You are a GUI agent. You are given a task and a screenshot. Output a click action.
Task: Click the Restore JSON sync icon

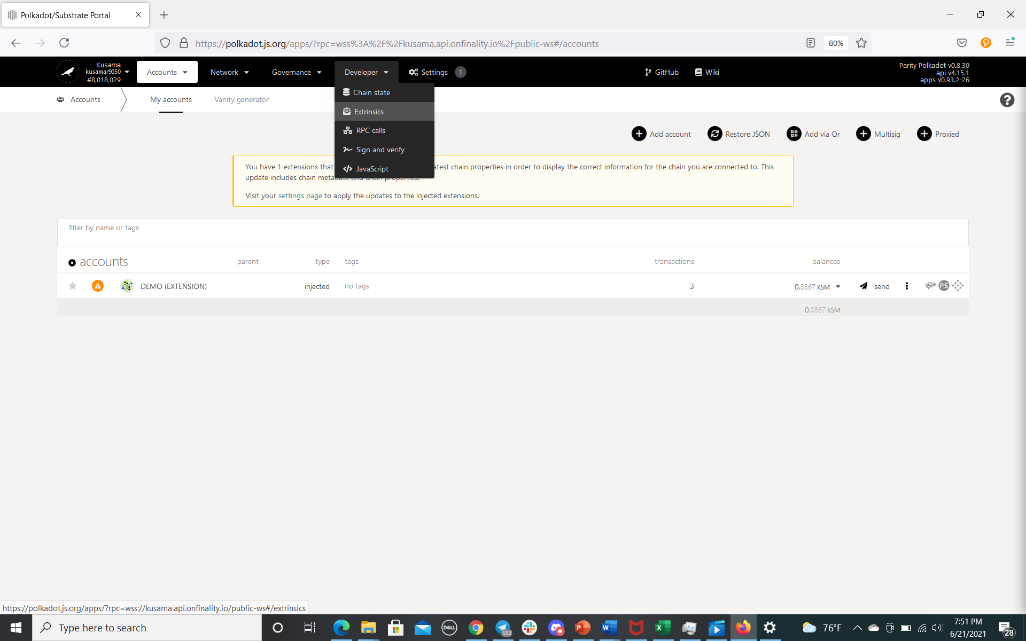714,134
